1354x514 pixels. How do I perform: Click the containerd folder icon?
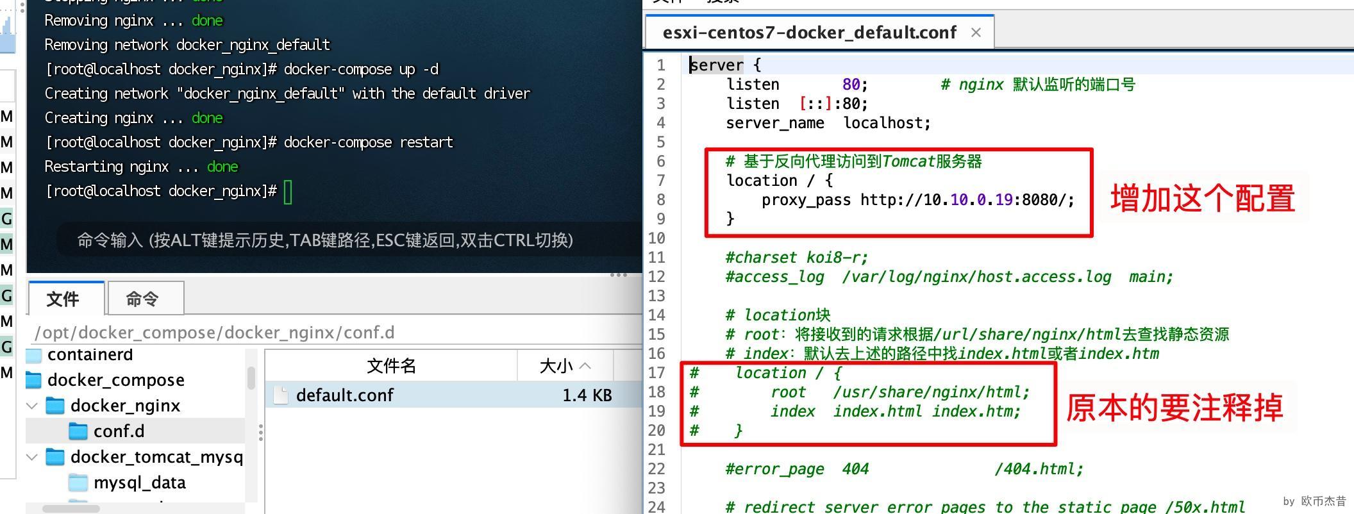[34, 354]
